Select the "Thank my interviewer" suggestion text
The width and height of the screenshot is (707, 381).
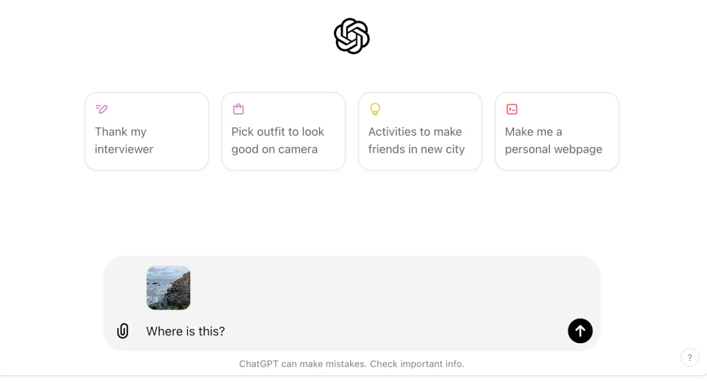click(124, 141)
